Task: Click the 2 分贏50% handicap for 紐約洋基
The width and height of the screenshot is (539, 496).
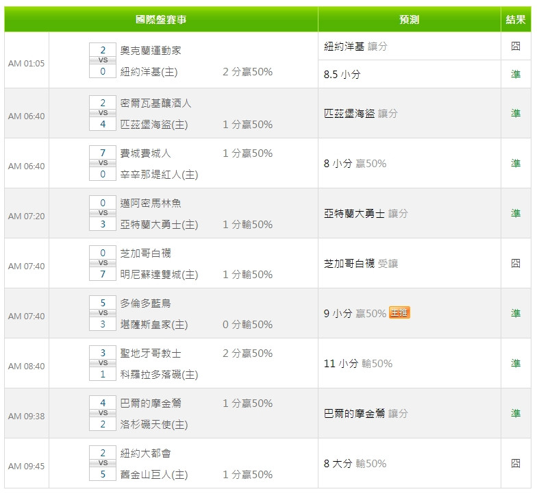Action: tap(247, 71)
